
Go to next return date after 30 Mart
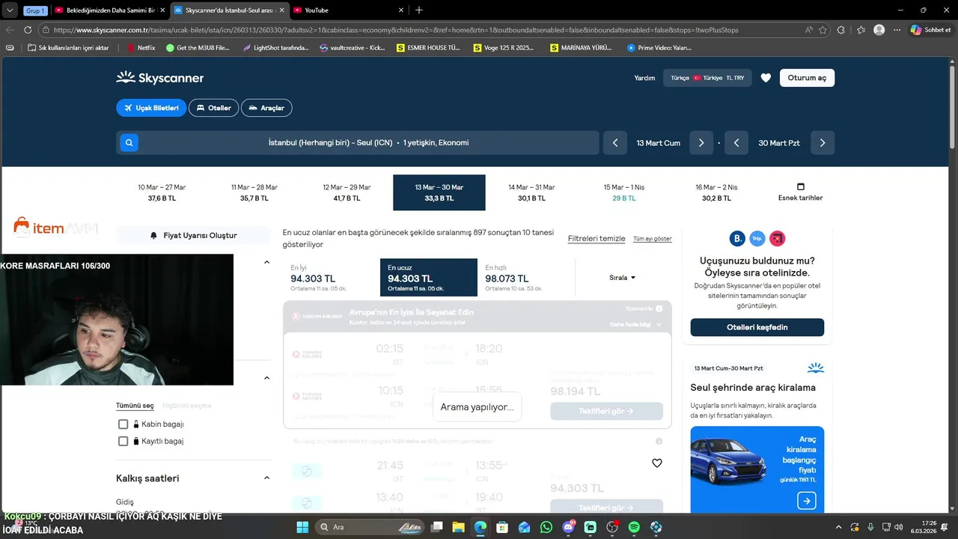click(823, 143)
